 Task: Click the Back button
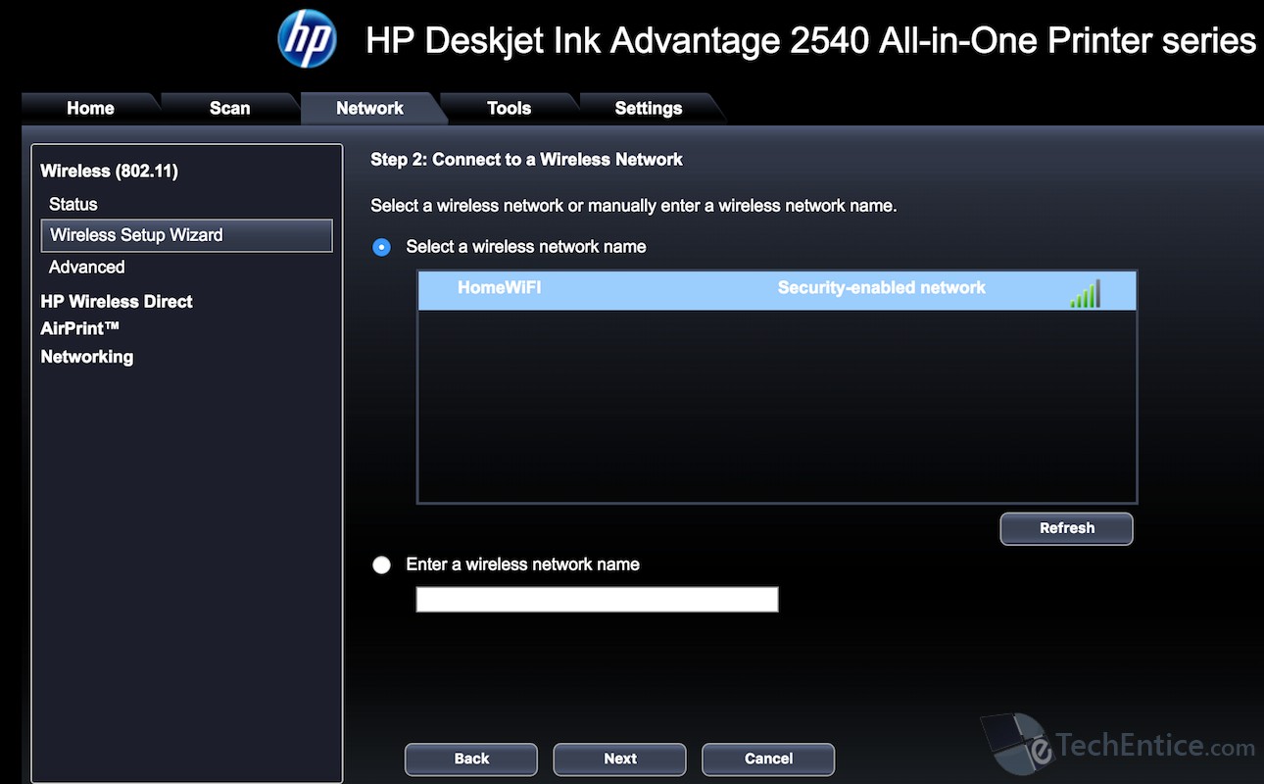click(x=471, y=759)
